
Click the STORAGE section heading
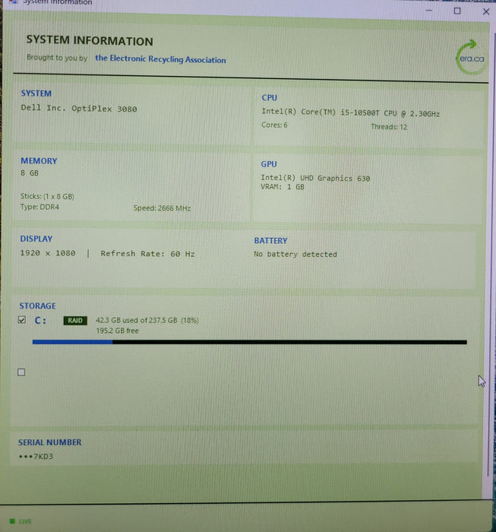[x=38, y=306]
